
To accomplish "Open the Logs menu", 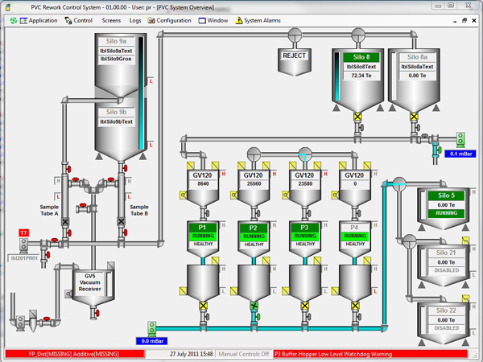I will 135,21.
